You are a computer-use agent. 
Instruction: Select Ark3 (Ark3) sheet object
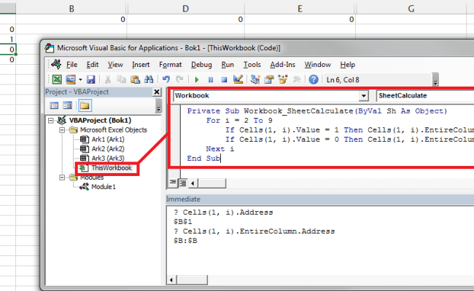[108, 158]
